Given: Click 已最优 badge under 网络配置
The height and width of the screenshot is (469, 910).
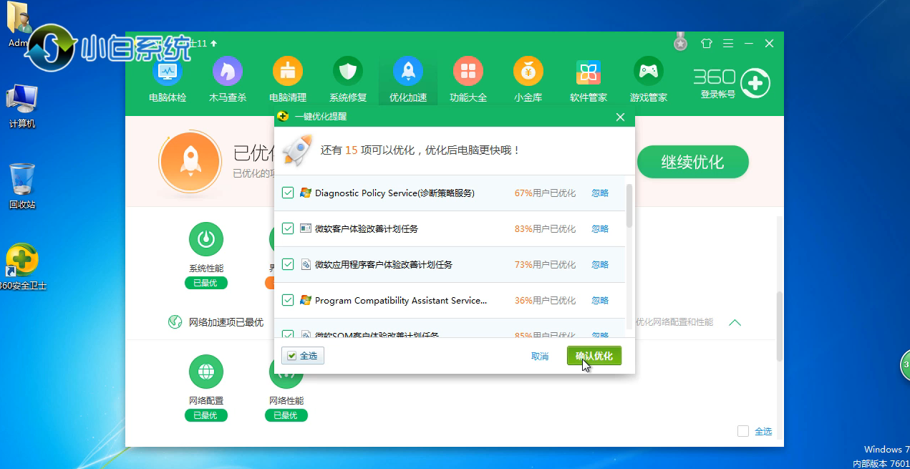Looking at the screenshot, I should click(206, 415).
